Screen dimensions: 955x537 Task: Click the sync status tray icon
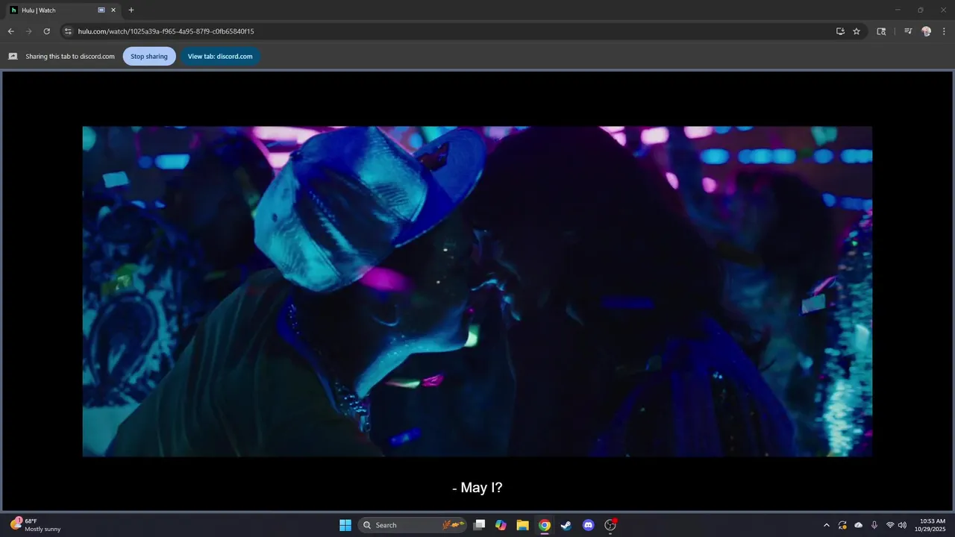pyautogui.click(x=842, y=525)
